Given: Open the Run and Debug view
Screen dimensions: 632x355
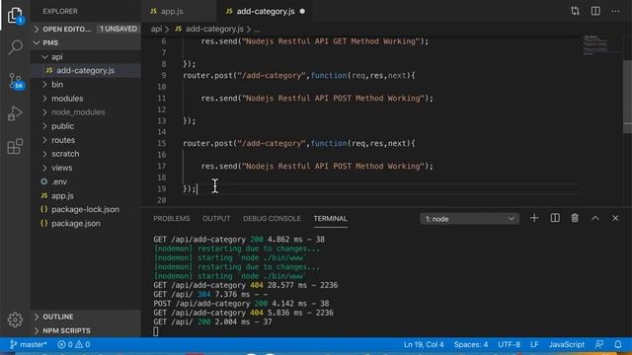Looking at the screenshot, I should [x=15, y=113].
